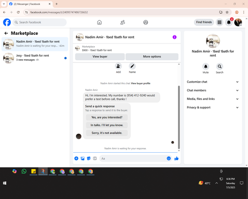This screenshot has height=199, width=248.
Task: Reload the page
Action: [x=18, y=12]
